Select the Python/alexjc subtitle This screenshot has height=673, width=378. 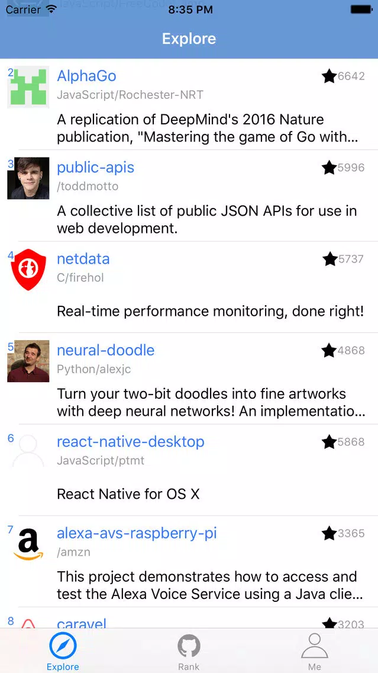pyautogui.click(x=94, y=369)
